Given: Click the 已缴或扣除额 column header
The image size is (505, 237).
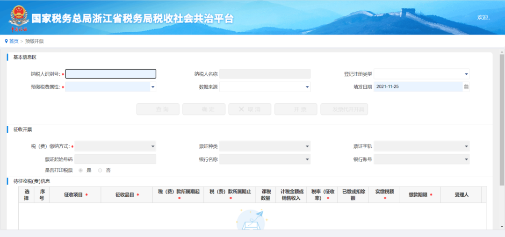Looking at the screenshot, I should pos(353,194).
